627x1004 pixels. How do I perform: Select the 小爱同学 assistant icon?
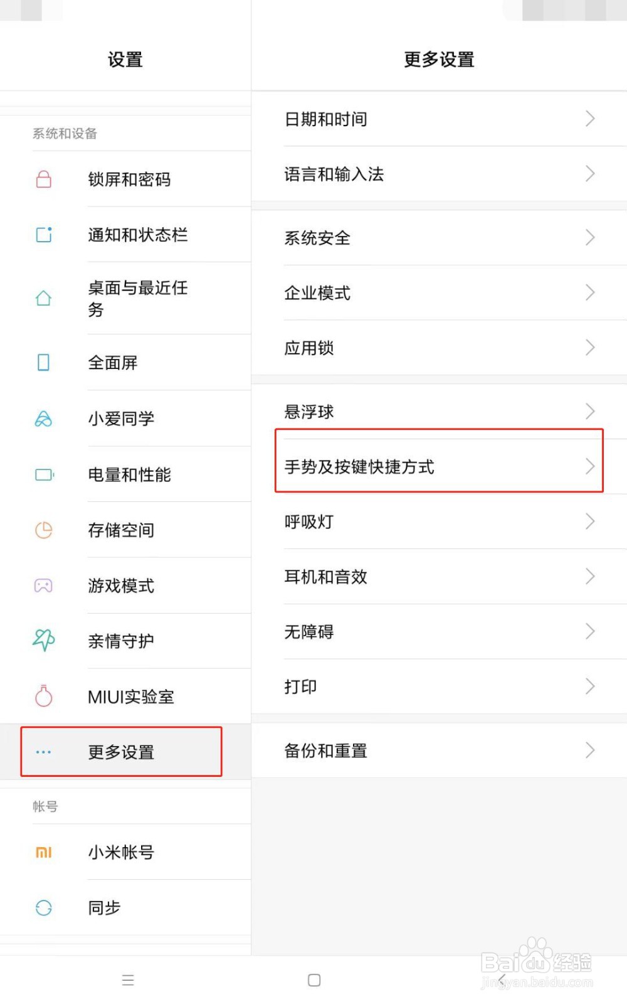[x=43, y=419]
